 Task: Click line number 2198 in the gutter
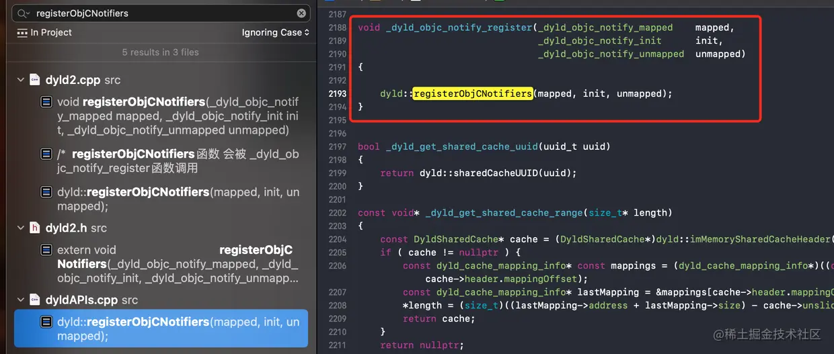point(338,160)
